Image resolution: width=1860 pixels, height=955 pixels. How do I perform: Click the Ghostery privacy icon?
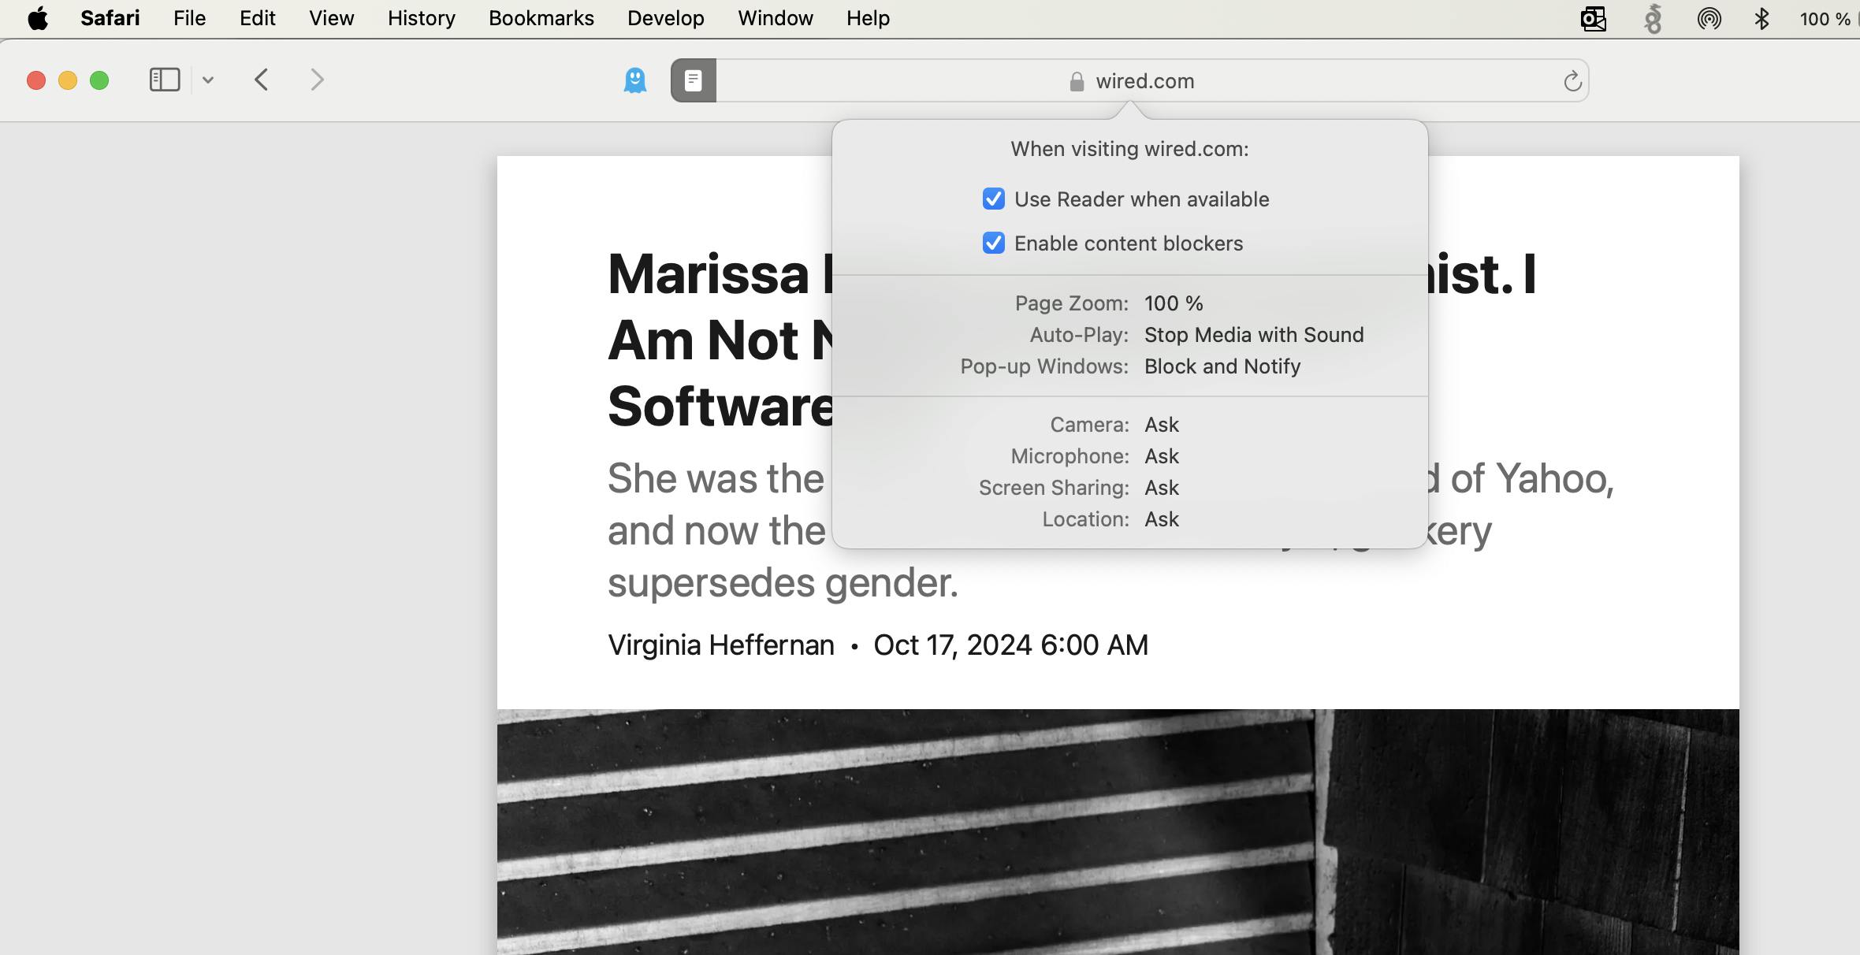coord(634,79)
